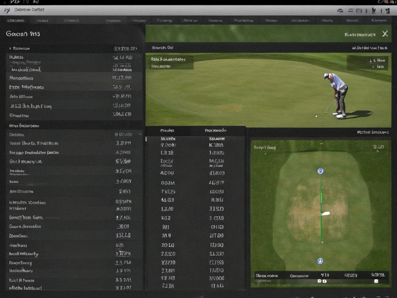Click the last icon in the top toolbar
397x298 pixels.
point(388,10)
